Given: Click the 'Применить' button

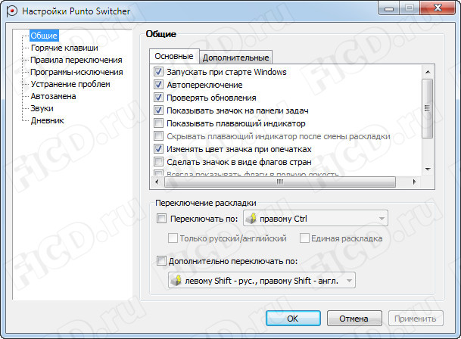Looking at the screenshot, I should (x=416, y=318).
